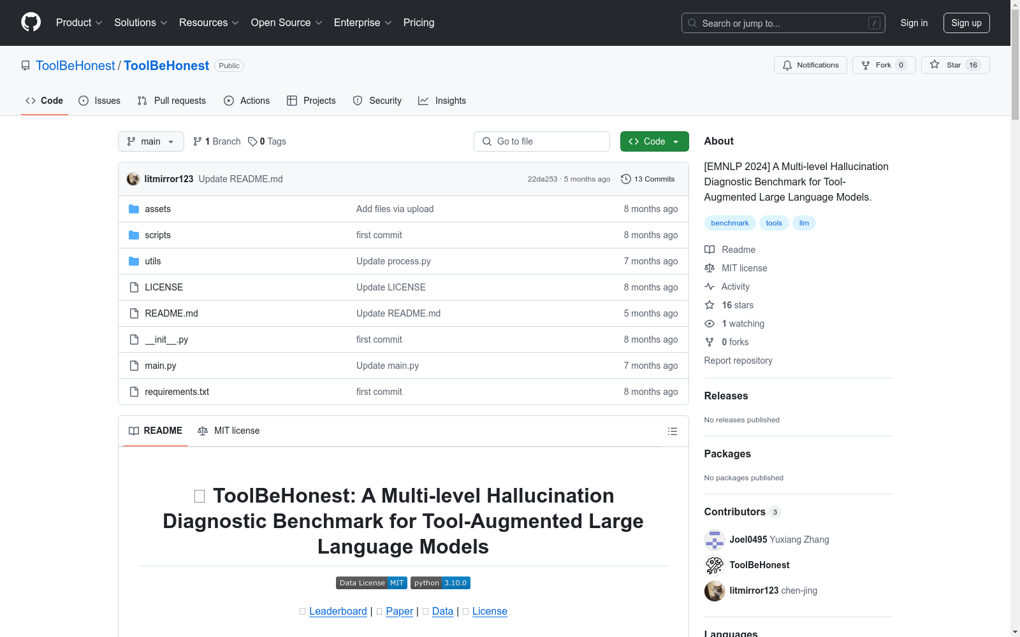The width and height of the screenshot is (1020, 637).
Task: Click the benchmark topic tag
Action: click(x=730, y=223)
